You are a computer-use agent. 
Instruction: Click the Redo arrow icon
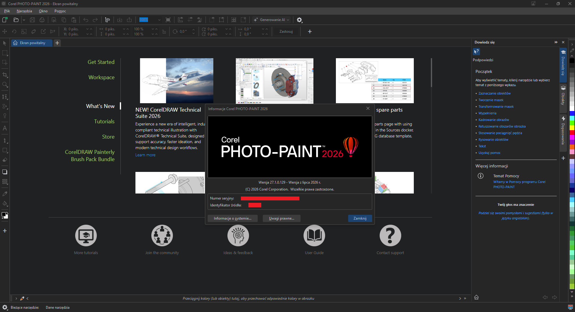pos(95,20)
